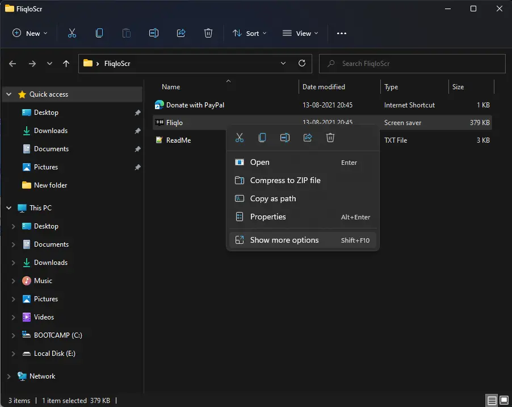Click the Donate with PayPal shortcut icon

tap(160, 105)
